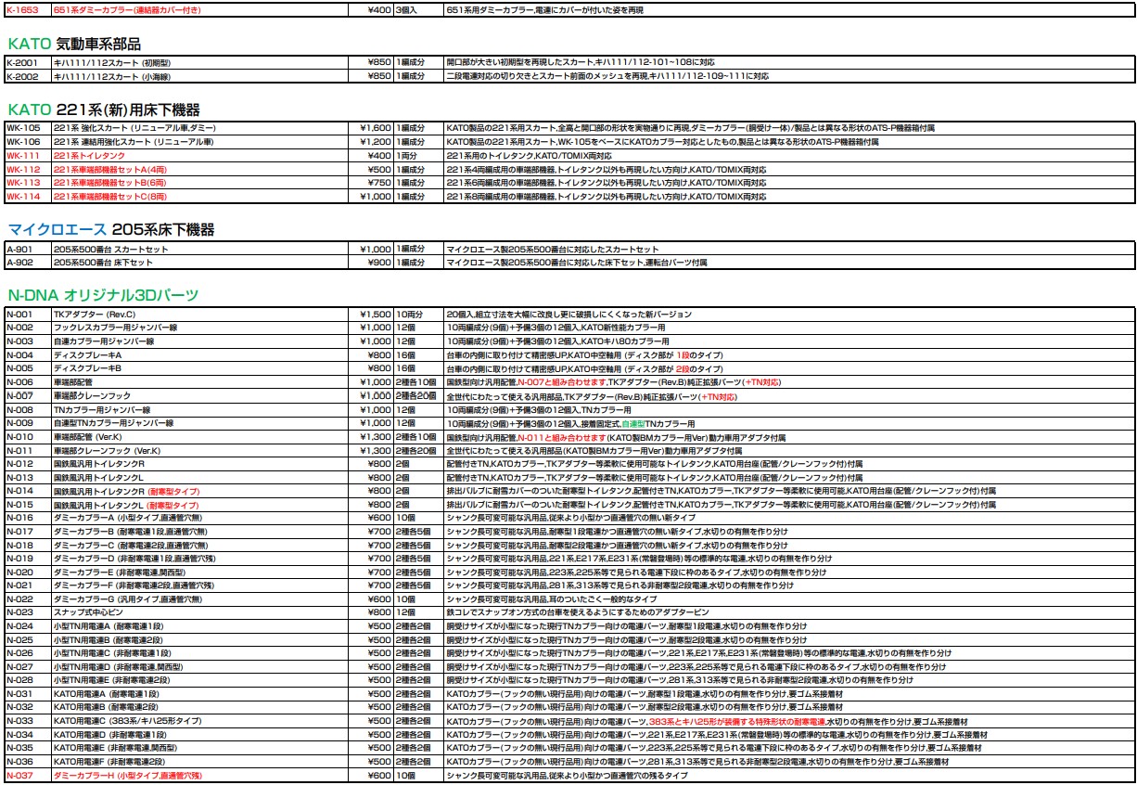Click 'マイクロエース 205系床下機器' heading
Image resolution: width=1137 pixels, height=785 pixels.
click(x=111, y=229)
